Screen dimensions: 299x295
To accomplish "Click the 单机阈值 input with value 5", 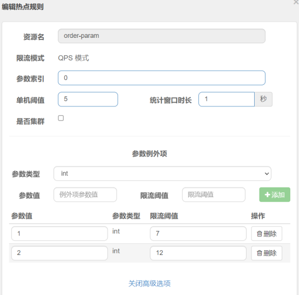I will [88, 99].
